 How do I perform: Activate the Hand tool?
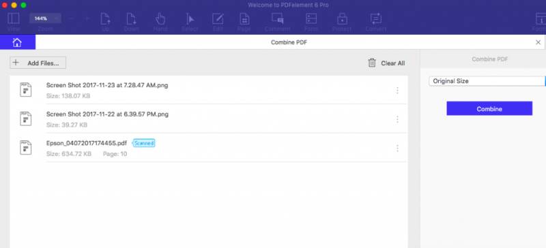click(160, 18)
